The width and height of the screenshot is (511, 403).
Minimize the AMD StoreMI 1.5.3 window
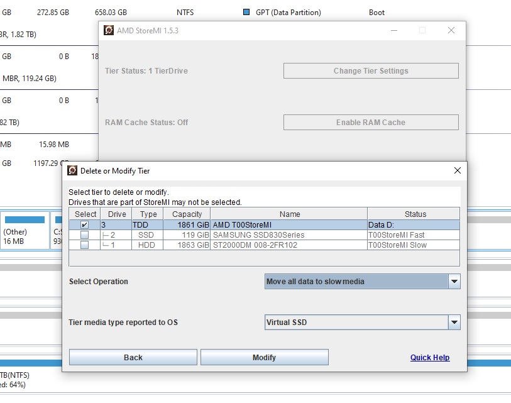[x=394, y=30]
